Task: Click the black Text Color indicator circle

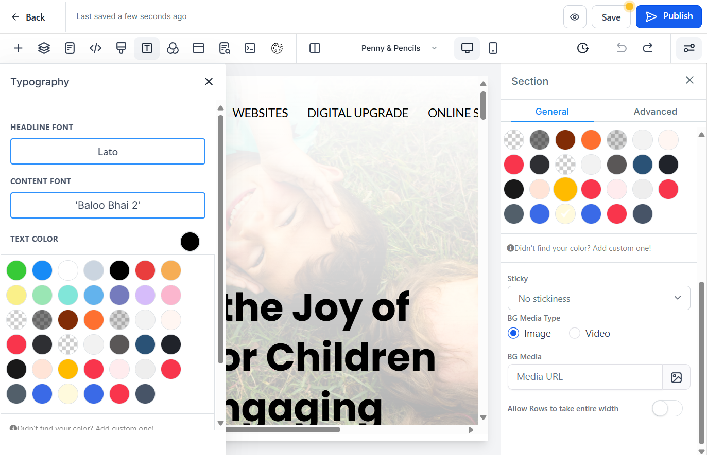Action: [190, 242]
